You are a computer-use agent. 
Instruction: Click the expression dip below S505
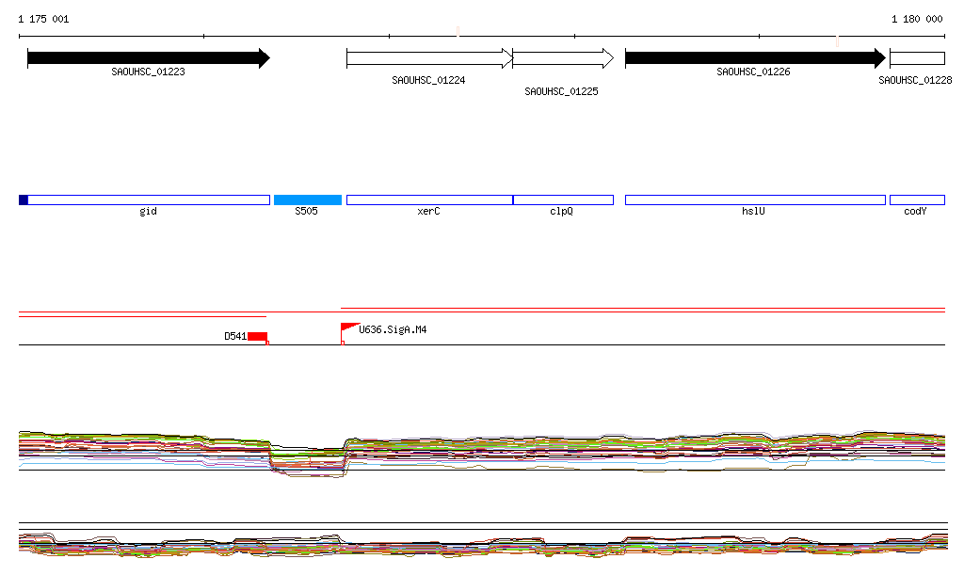click(x=307, y=461)
